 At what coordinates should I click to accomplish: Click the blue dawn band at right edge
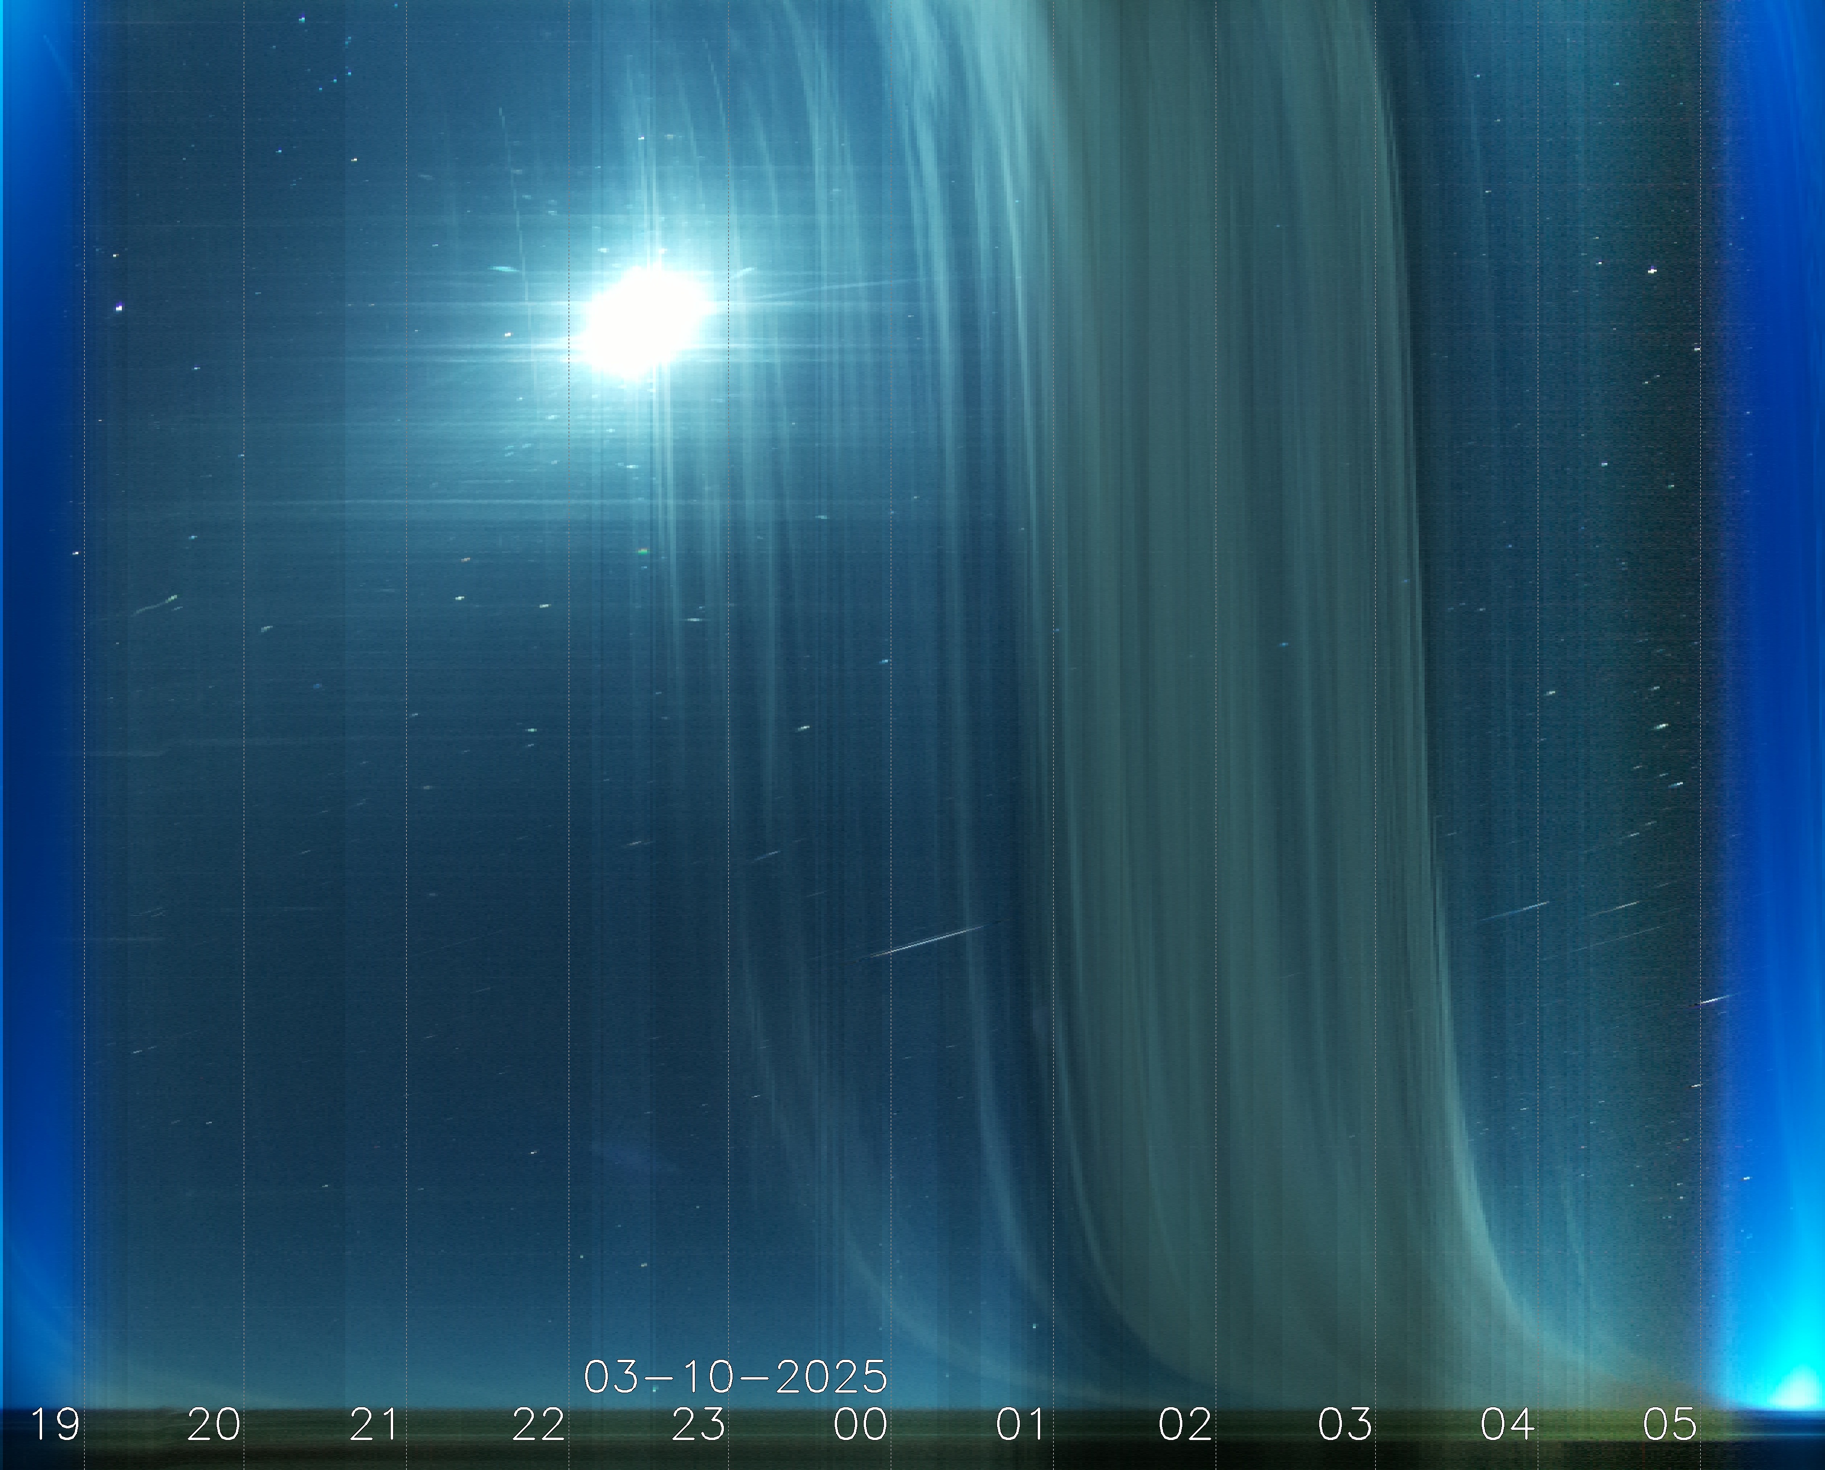coord(1770,677)
